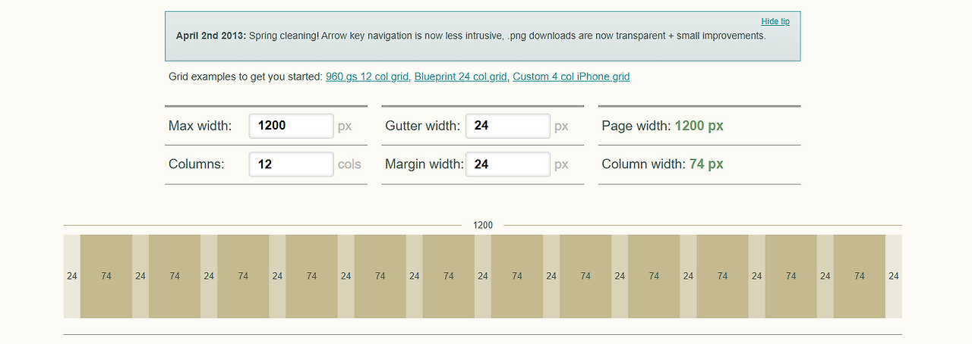Click the April 2nd 2013 tip text
This screenshot has height=344, width=972.
click(211, 36)
